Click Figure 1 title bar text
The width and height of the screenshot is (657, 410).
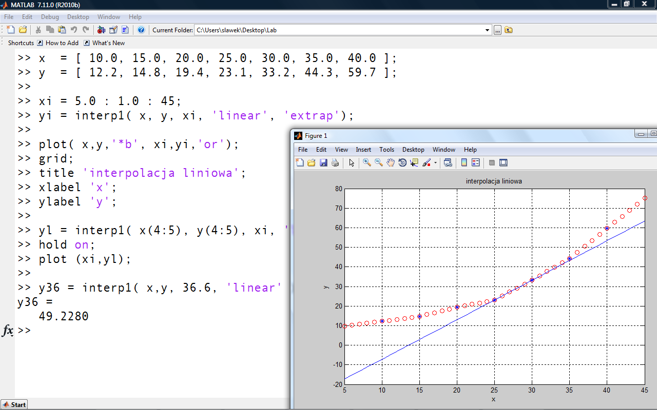[316, 136]
